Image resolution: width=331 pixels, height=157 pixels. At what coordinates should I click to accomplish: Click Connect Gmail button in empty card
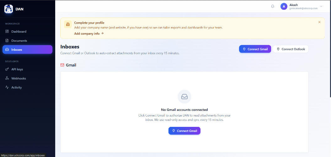coord(184,131)
